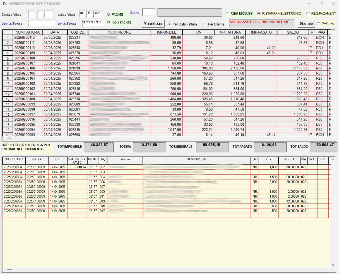Click the a data fattura month field showing 05

[x=89, y=14]
